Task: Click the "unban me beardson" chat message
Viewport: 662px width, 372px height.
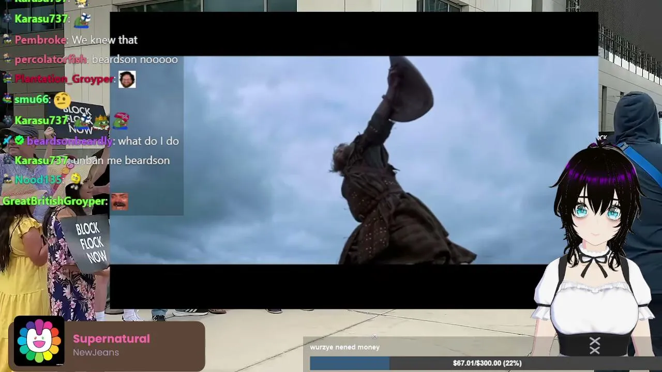Action: 122,161
